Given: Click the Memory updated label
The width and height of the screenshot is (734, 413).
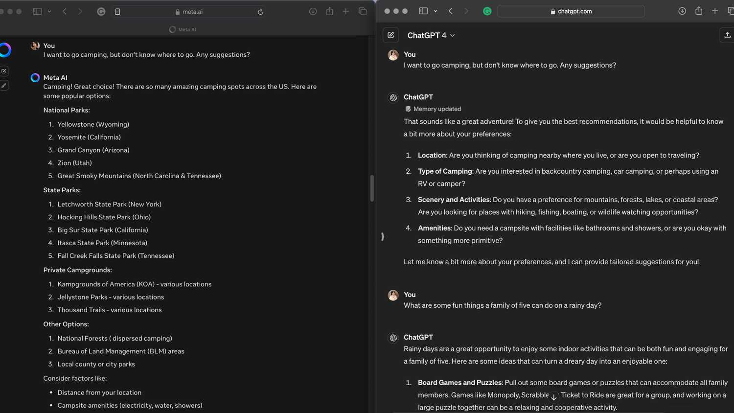Looking at the screenshot, I should (x=436, y=109).
